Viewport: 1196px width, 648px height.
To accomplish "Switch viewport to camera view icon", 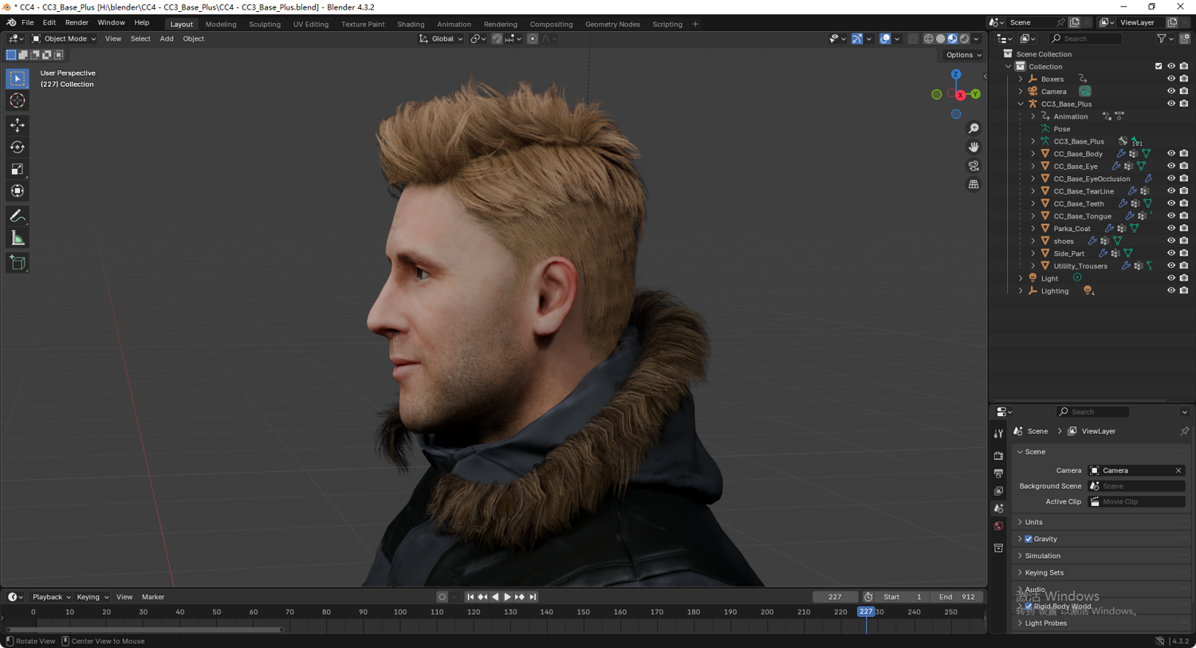I will point(974,166).
